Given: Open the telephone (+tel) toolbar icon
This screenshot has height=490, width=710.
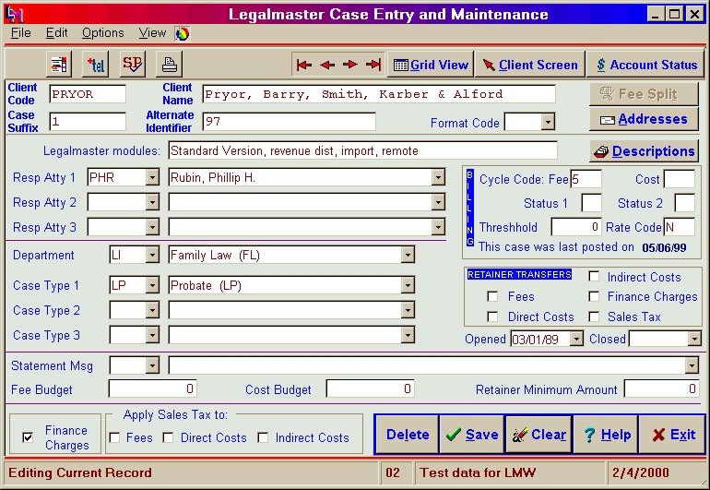Looking at the screenshot, I should (x=96, y=65).
